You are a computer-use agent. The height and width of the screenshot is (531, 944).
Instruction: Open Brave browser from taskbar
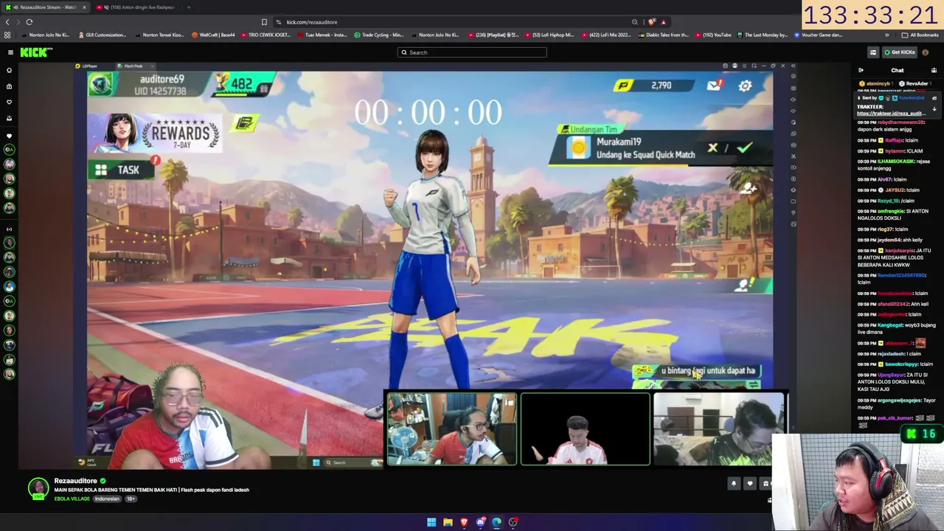pyautogui.click(x=464, y=522)
